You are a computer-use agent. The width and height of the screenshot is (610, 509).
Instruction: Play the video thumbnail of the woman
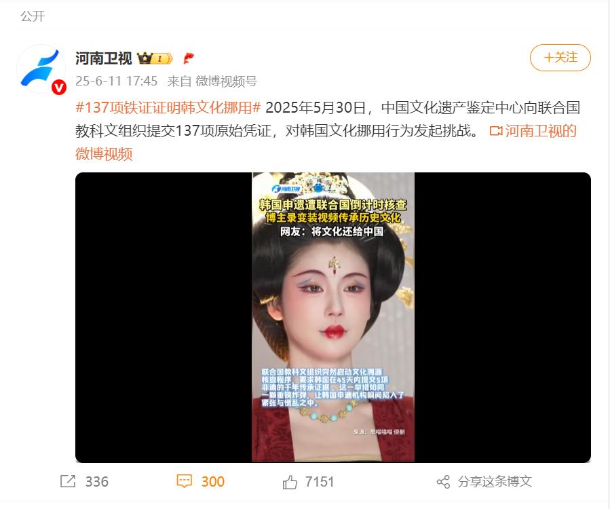click(x=333, y=318)
